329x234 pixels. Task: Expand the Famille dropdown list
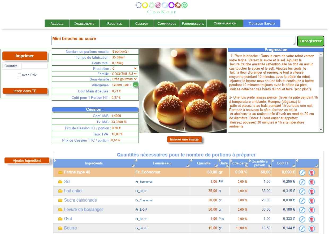pyautogui.click(x=125, y=74)
